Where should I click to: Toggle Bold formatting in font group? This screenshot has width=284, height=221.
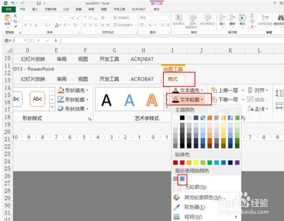25,25
